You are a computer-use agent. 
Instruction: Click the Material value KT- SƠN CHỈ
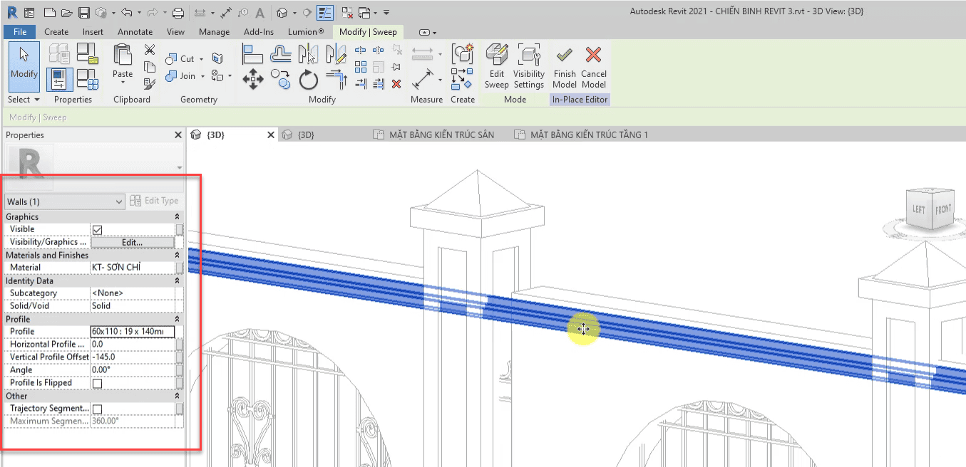coord(133,268)
